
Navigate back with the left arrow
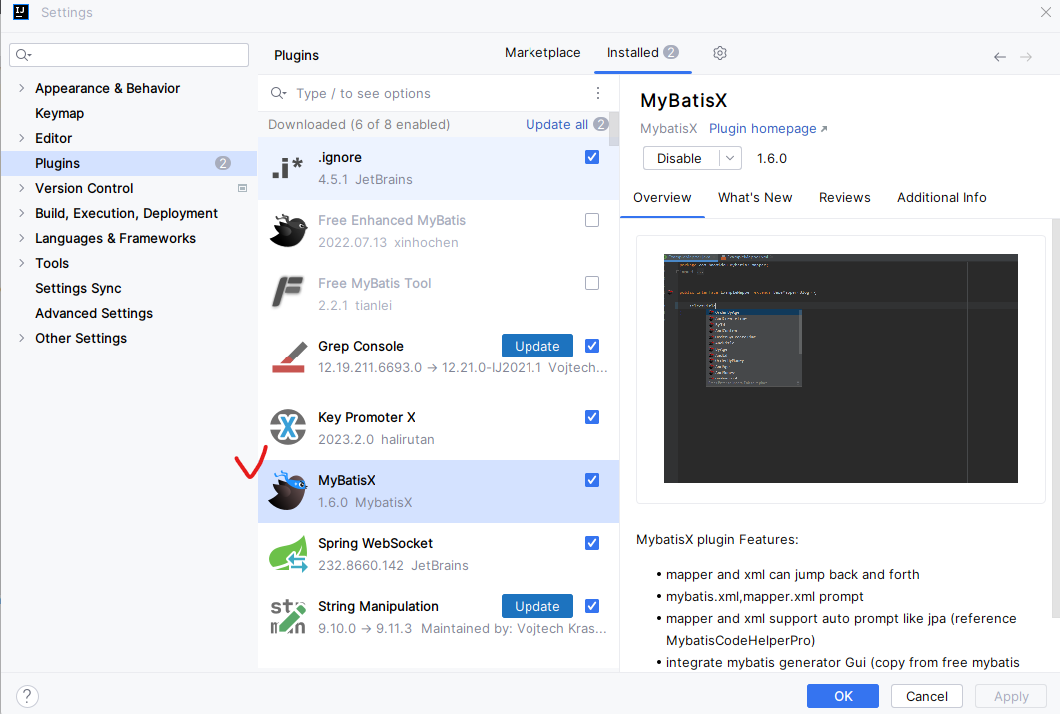pyautogui.click(x=1000, y=57)
